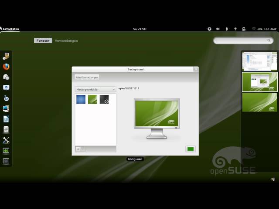Screen dimensions: 279x209
Task: Click the monitor preview image
Action: (157, 118)
